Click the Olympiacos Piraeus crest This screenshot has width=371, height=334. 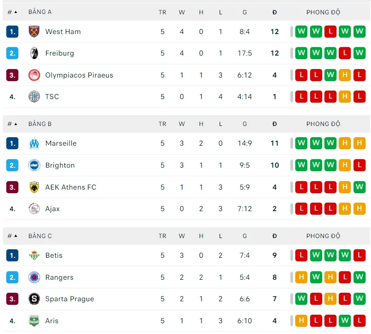point(34,75)
